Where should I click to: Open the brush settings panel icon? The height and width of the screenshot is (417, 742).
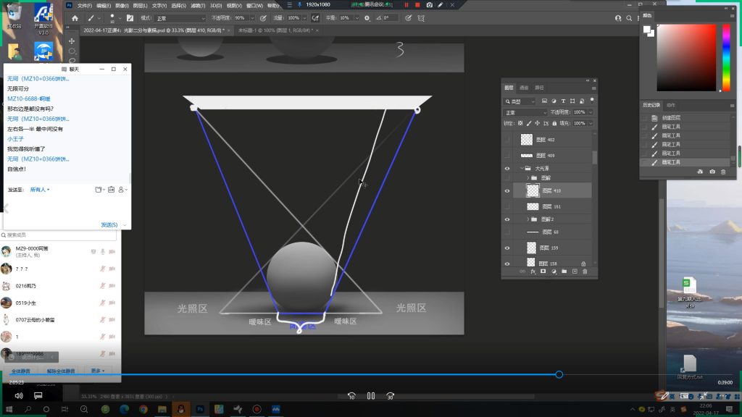coord(129,17)
